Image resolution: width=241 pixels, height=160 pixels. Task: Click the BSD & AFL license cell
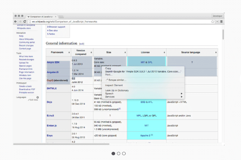[x=147, y=102]
